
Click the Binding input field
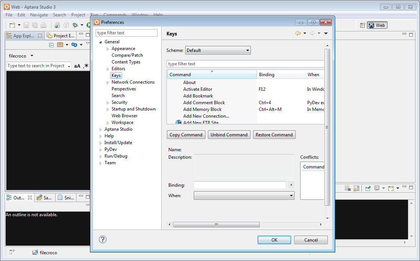tap(240, 185)
